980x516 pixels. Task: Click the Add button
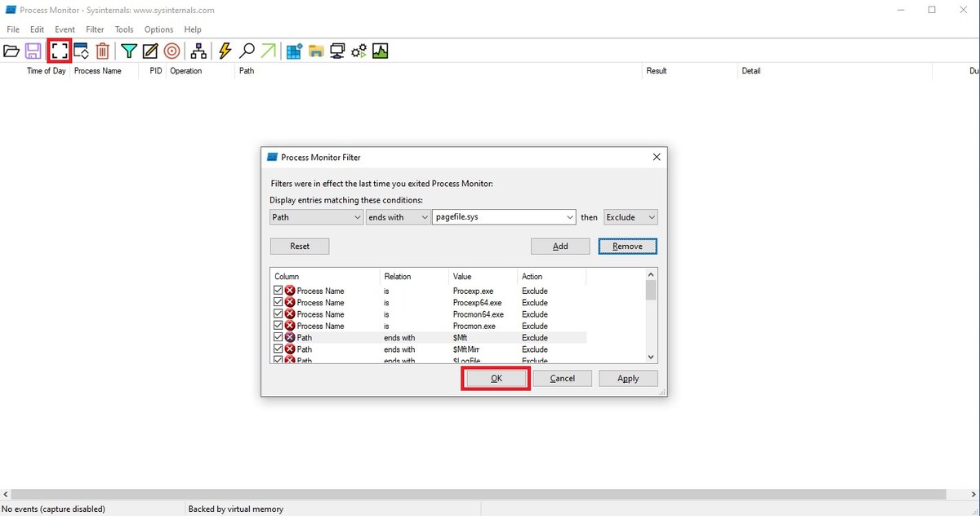tap(560, 246)
